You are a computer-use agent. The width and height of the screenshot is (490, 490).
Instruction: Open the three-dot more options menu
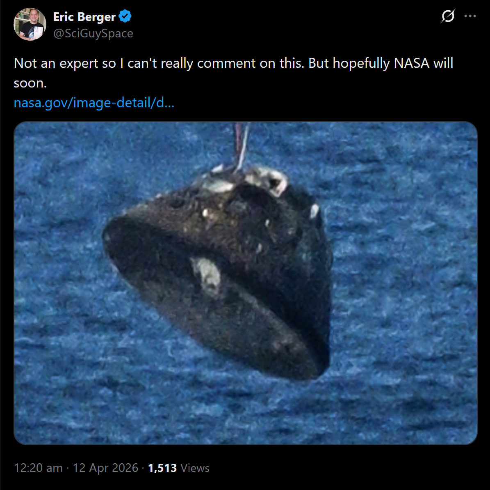470,16
